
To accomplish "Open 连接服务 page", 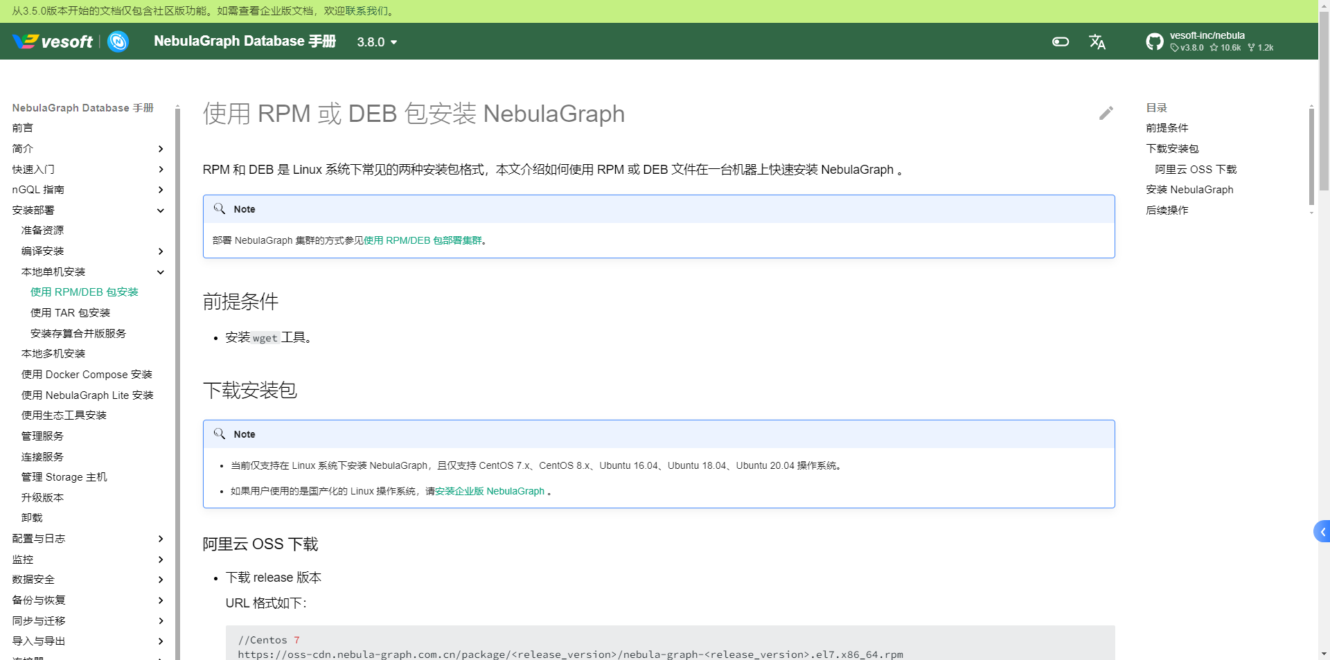I will point(42,457).
